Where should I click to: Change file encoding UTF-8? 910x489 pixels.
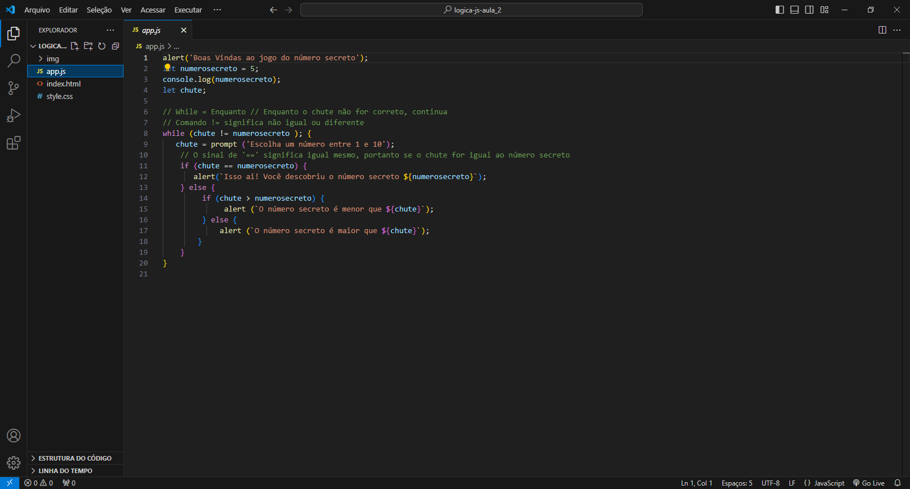771,483
